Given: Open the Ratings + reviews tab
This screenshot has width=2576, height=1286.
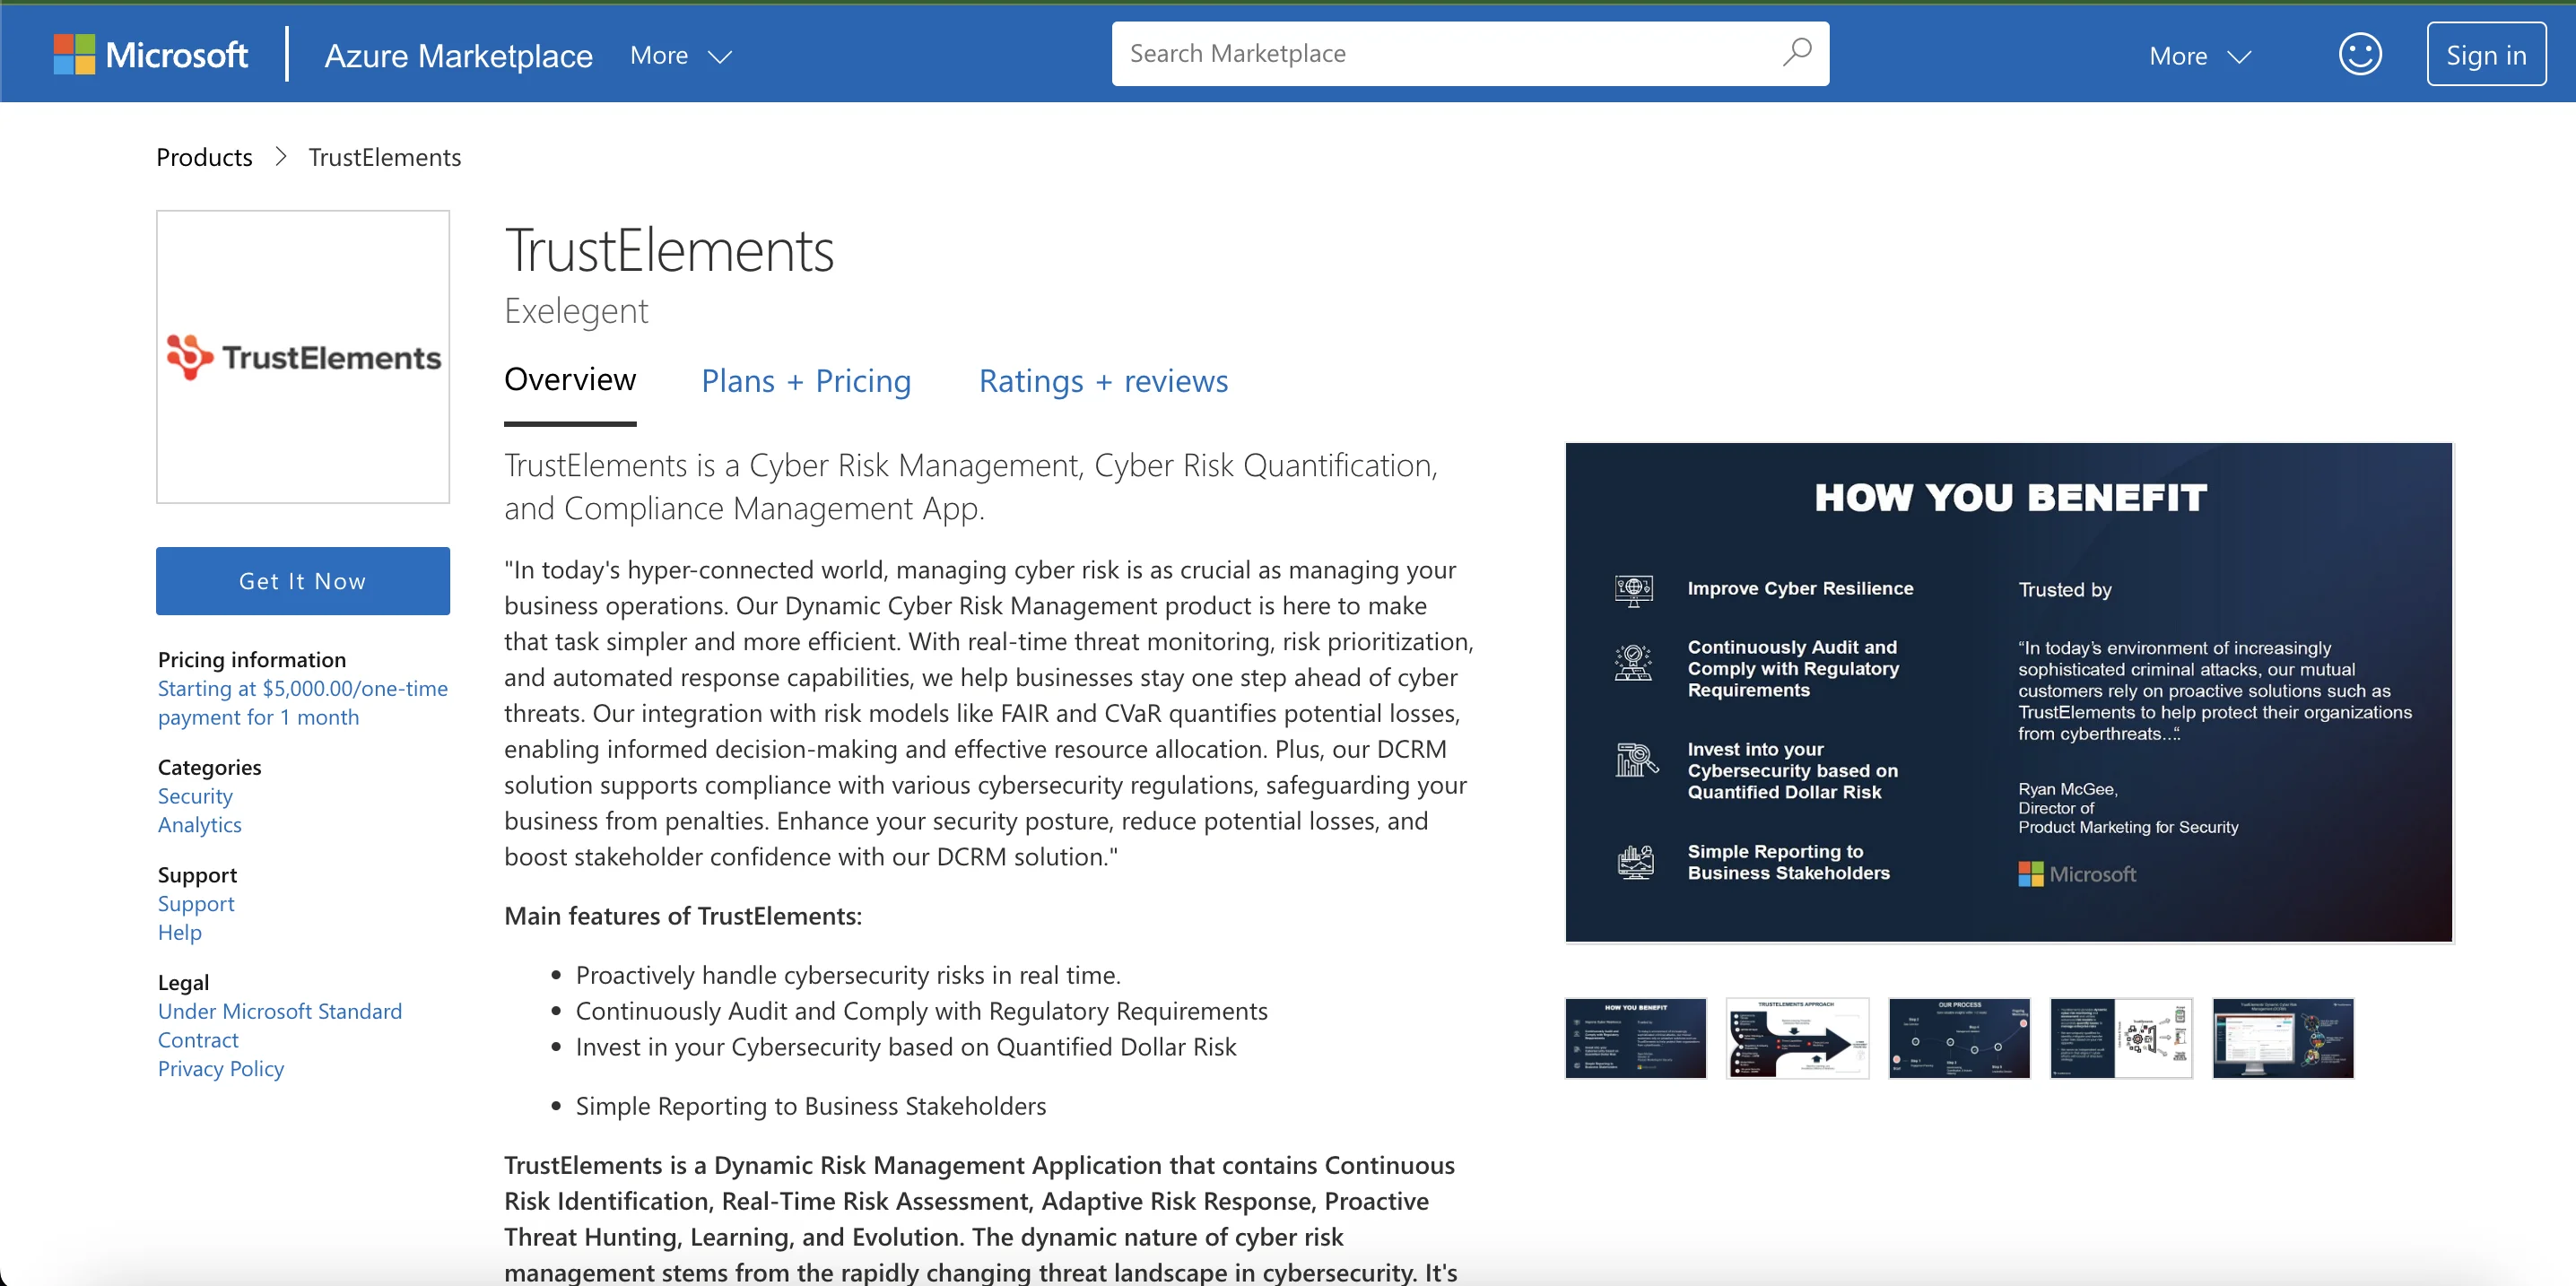Looking at the screenshot, I should point(1102,381).
